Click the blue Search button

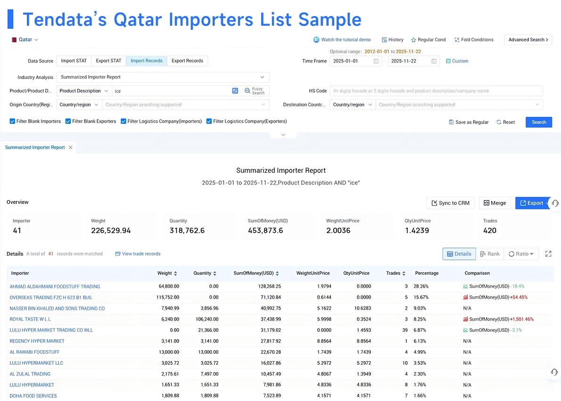pos(538,122)
